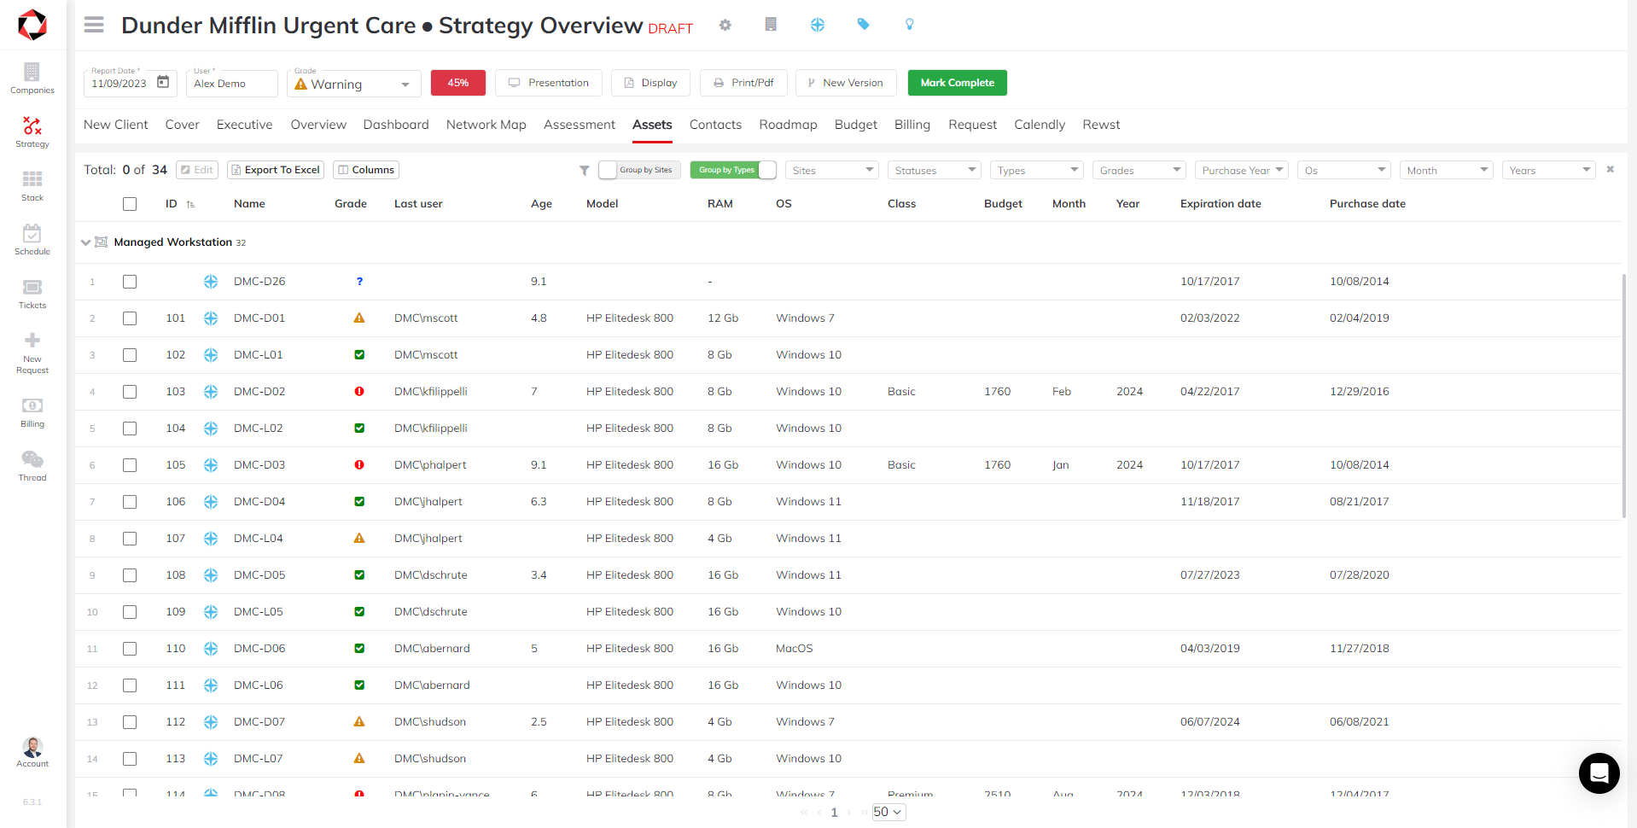The height and width of the screenshot is (828, 1637).
Task: Check the box for DMC-L01 row
Action: tap(130, 355)
